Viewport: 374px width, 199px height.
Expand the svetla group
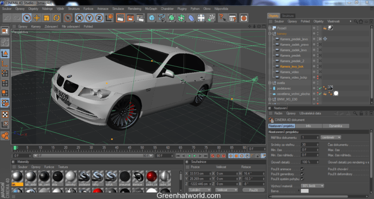point(270,83)
